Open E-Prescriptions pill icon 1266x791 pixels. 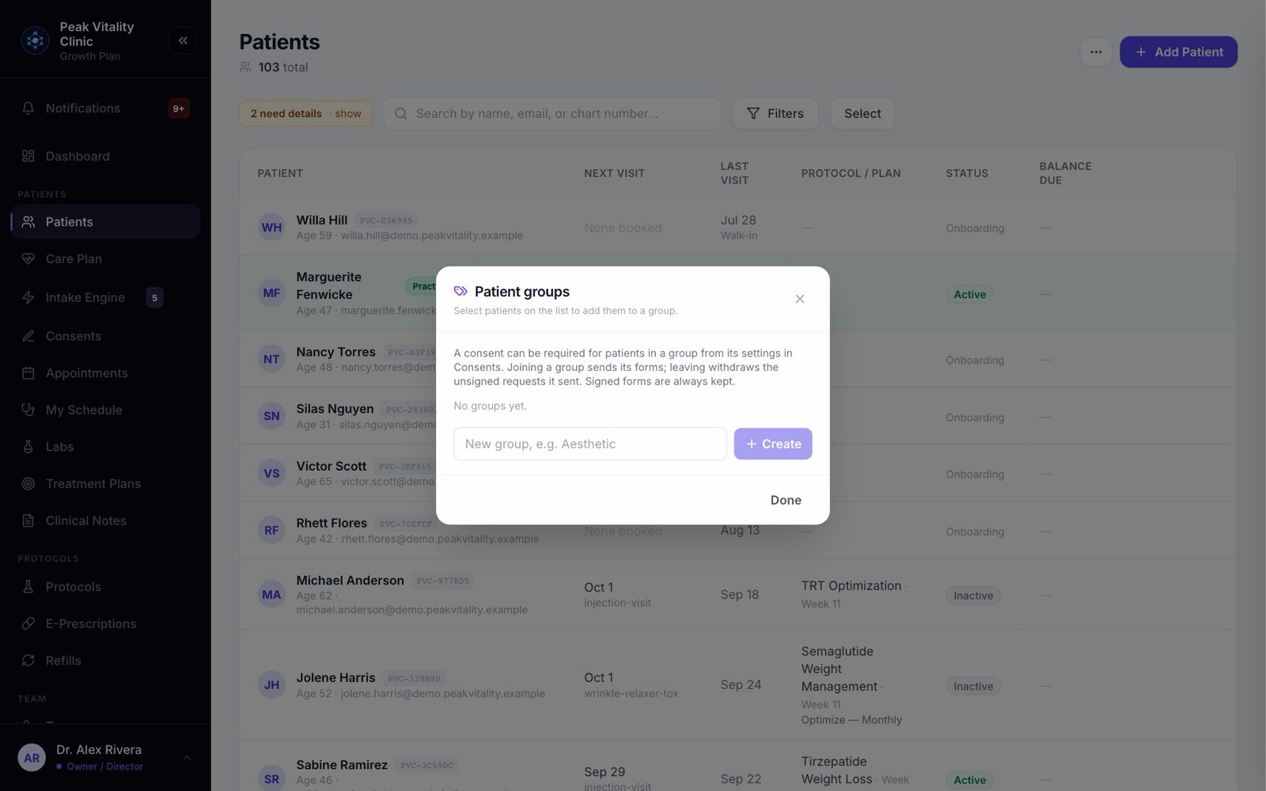[x=28, y=623]
